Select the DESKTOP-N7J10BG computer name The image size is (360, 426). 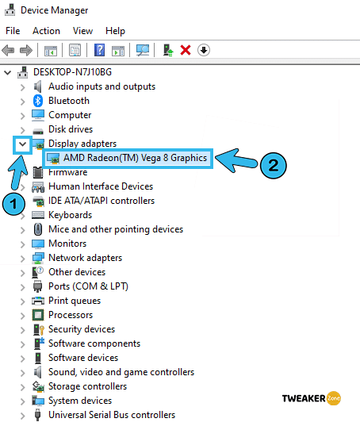coord(72,72)
